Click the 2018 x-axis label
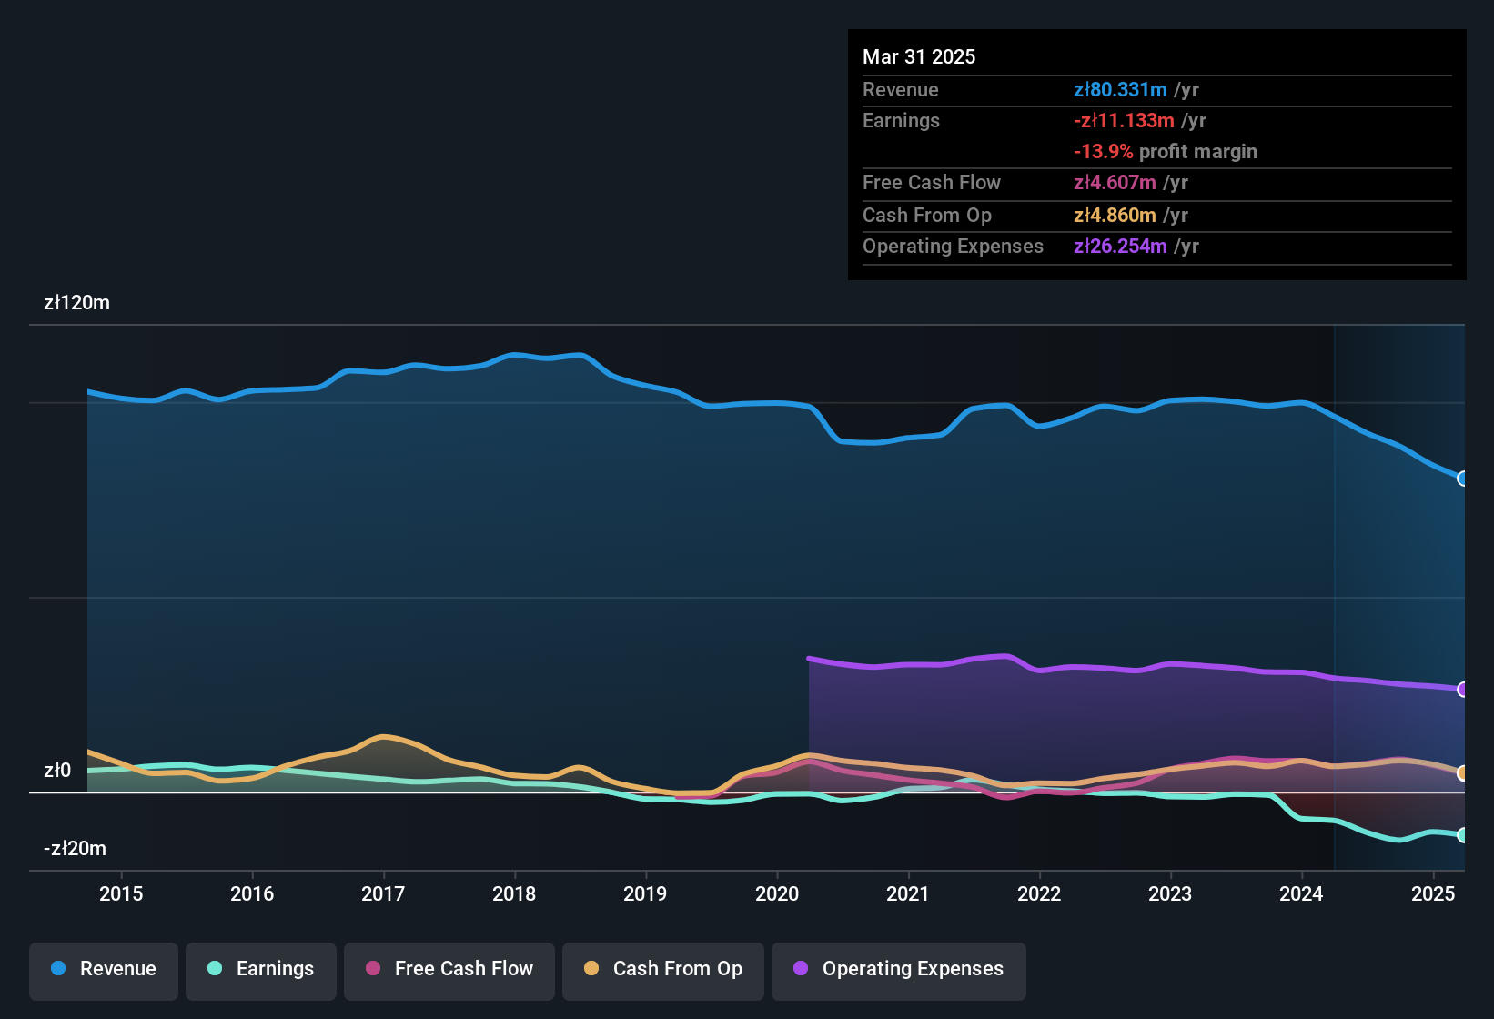The image size is (1494, 1019). pyautogui.click(x=514, y=894)
